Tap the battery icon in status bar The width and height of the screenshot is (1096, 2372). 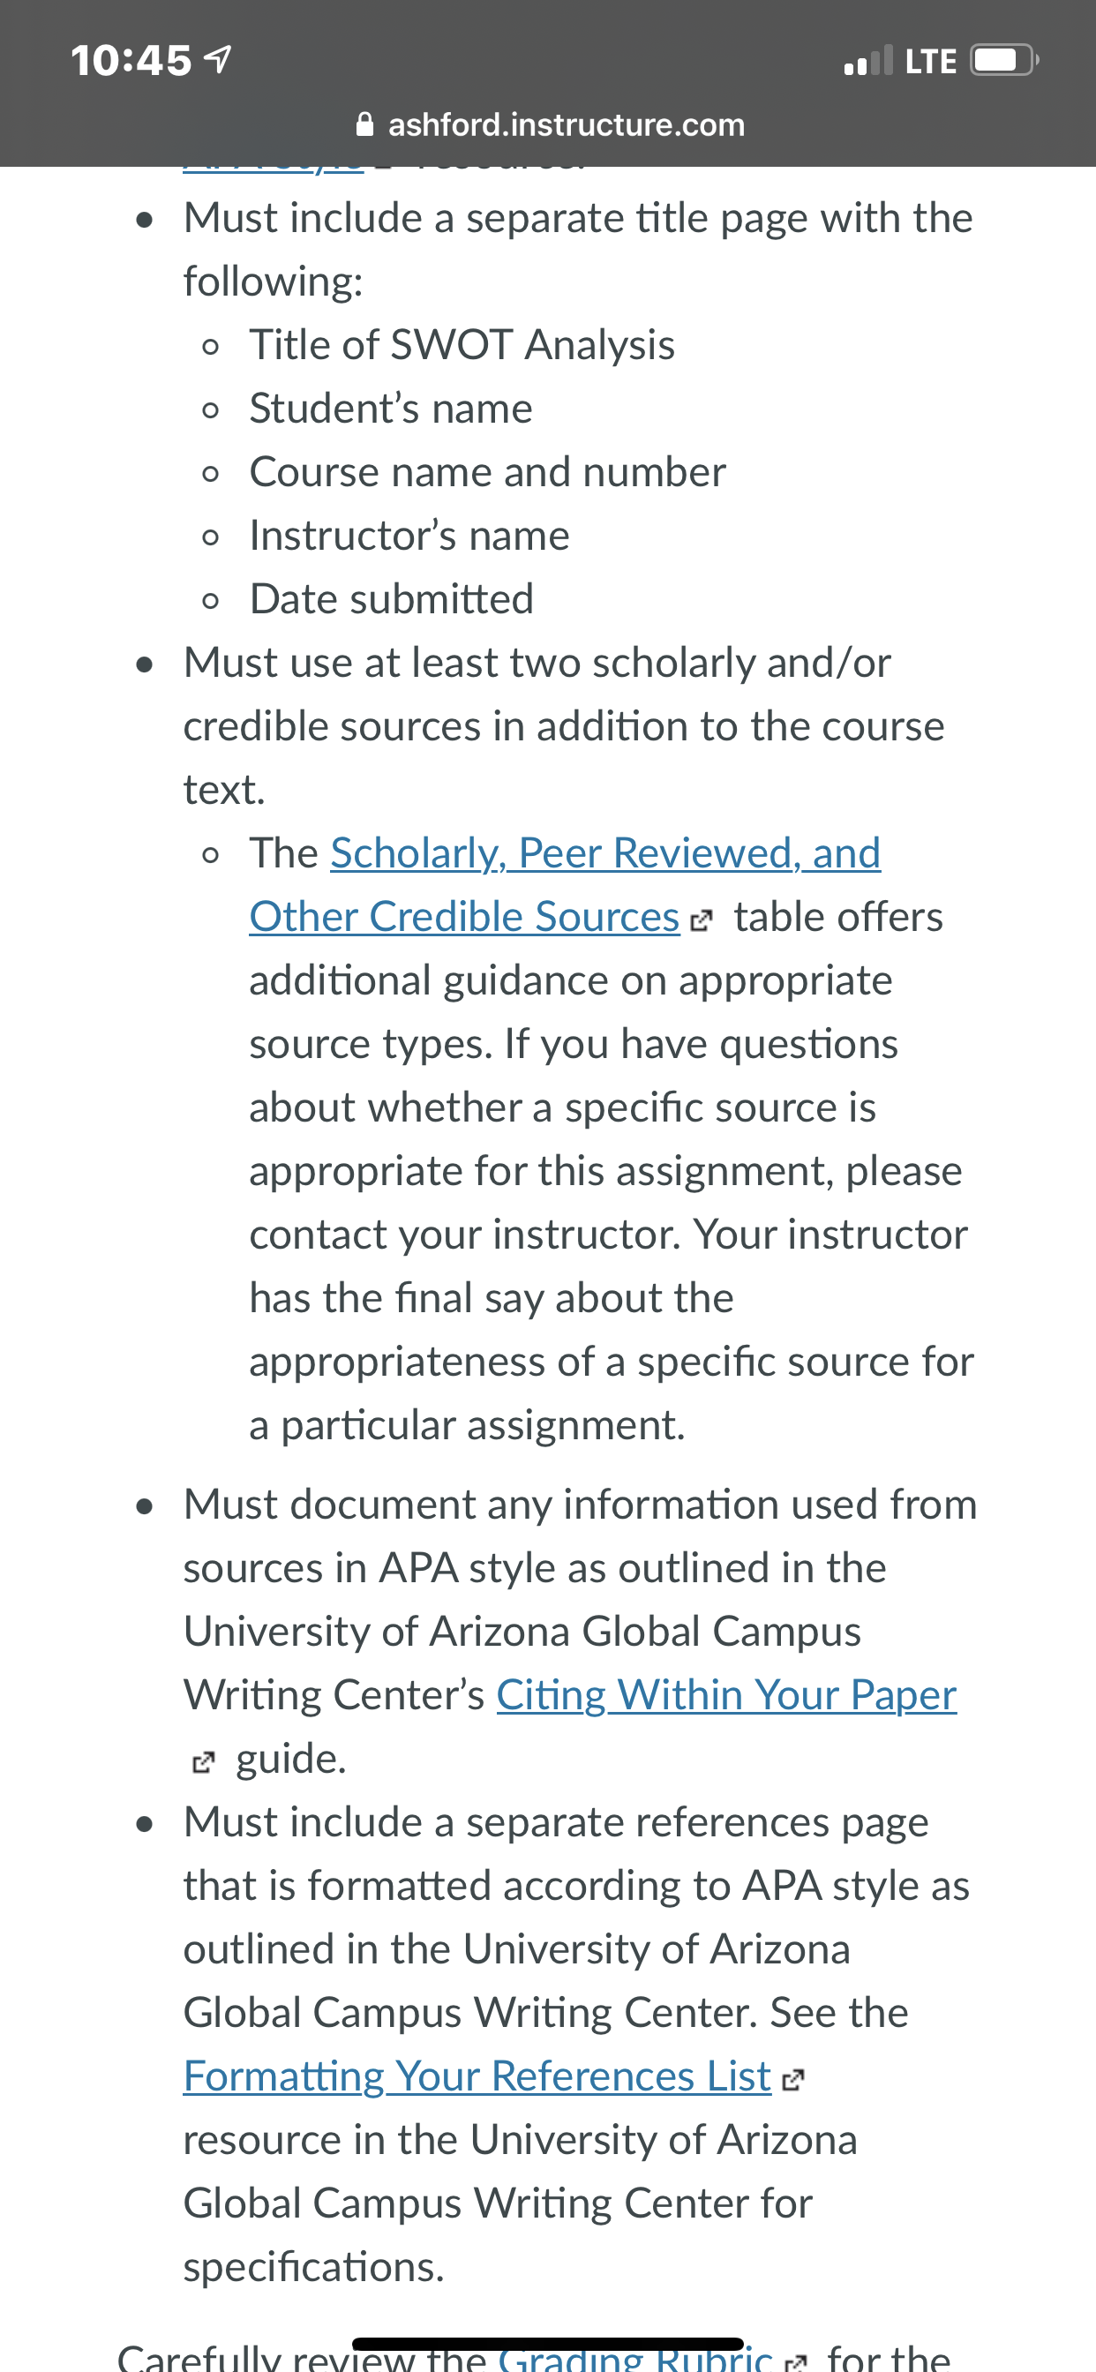(1004, 61)
